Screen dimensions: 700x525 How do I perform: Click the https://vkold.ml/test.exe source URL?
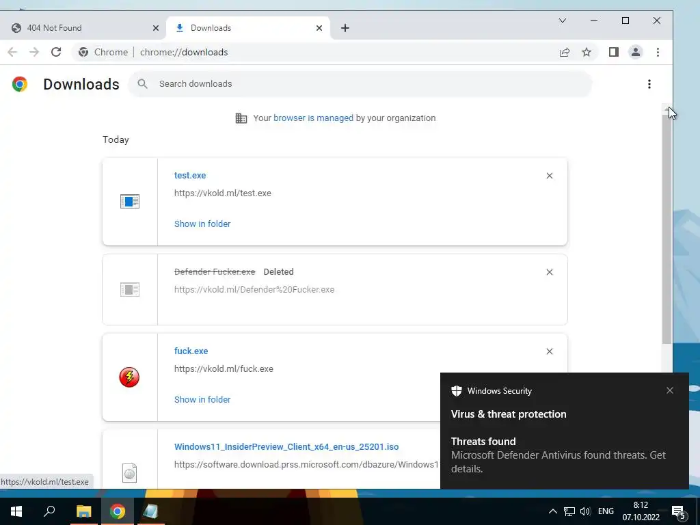point(222,193)
